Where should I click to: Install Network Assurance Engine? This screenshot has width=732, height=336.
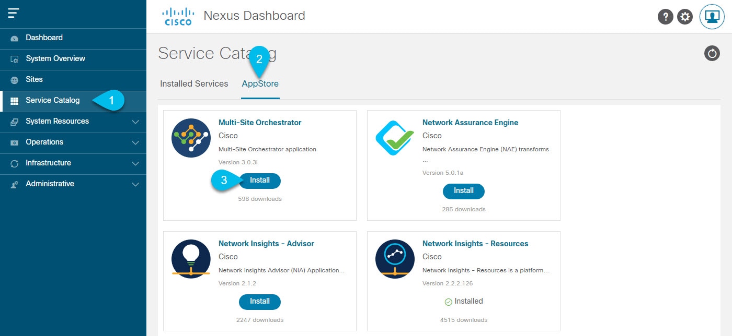(x=464, y=191)
